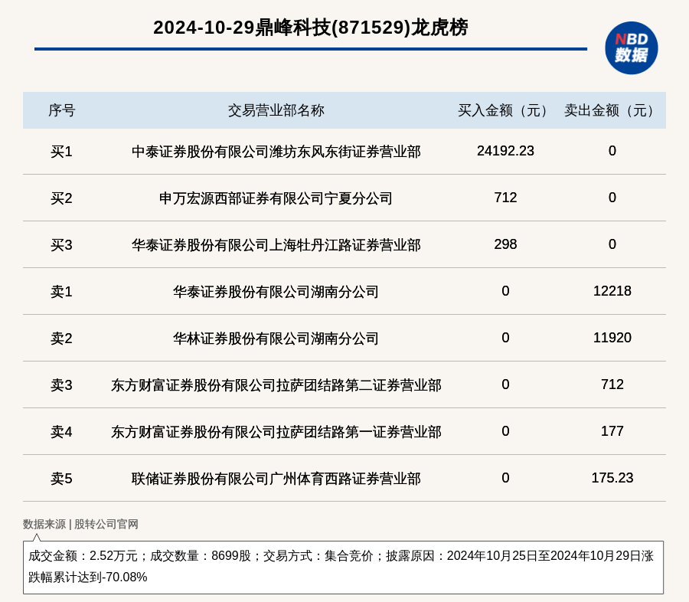Click the 成交金额 summary note box
Image resolution: width=689 pixels, height=602 pixels.
343,568
